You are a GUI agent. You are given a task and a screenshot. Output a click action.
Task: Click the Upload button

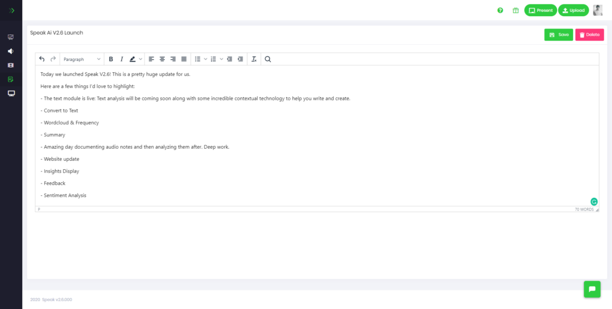(573, 11)
